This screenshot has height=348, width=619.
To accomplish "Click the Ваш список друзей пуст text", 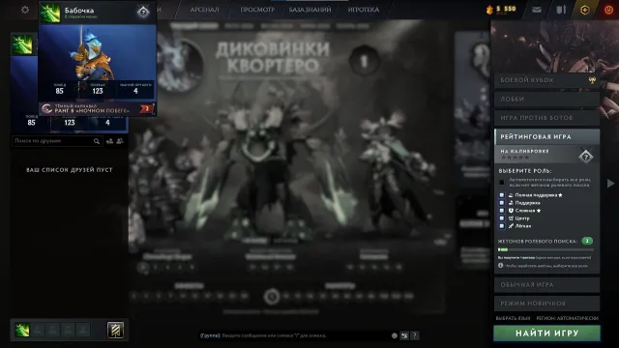I will pyautogui.click(x=70, y=170).
